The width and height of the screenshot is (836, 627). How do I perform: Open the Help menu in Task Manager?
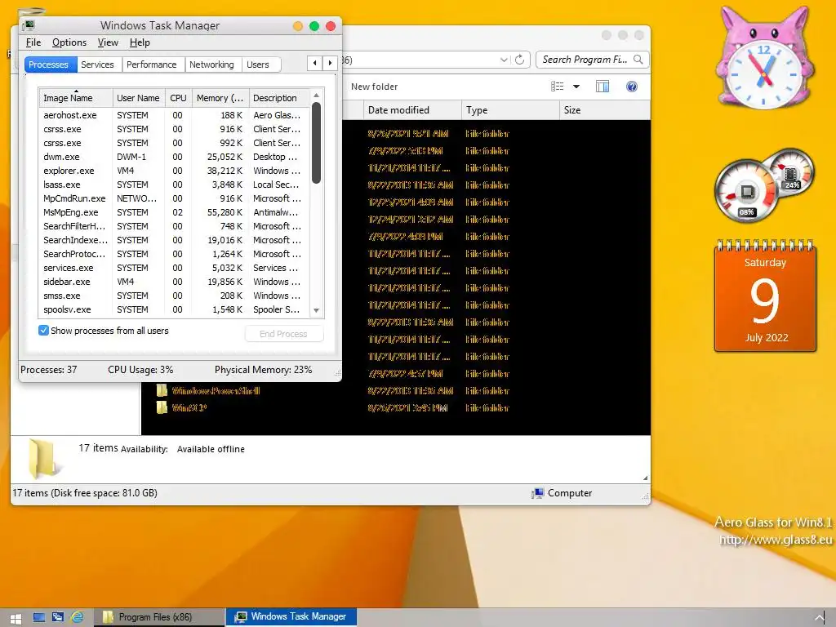click(x=140, y=42)
